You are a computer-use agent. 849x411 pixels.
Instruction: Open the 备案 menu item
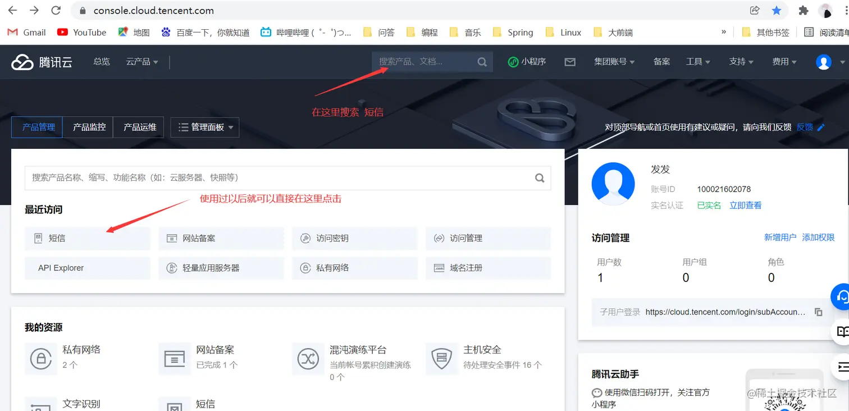click(661, 62)
